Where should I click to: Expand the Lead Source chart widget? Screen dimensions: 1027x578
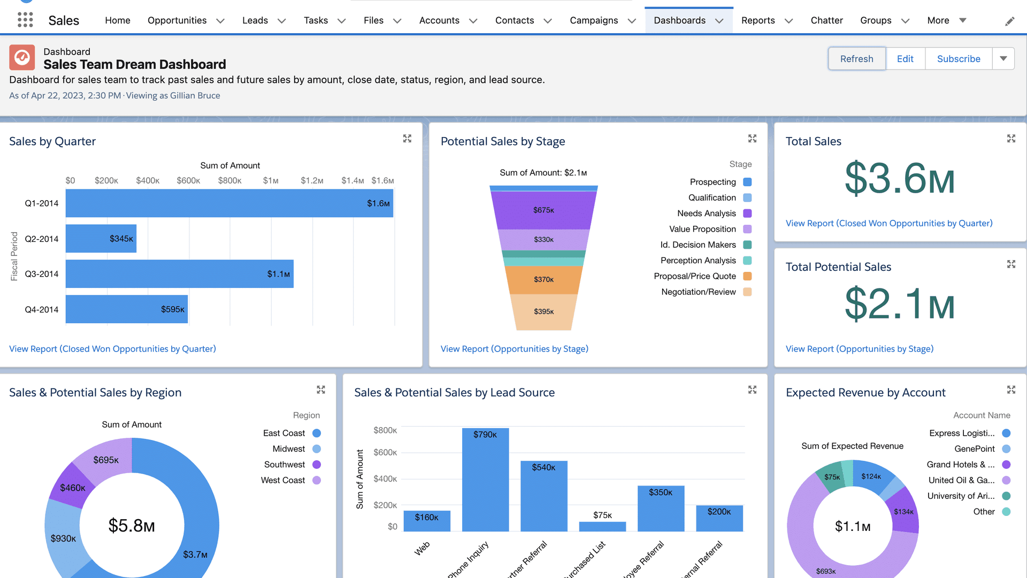click(x=752, y=390)
